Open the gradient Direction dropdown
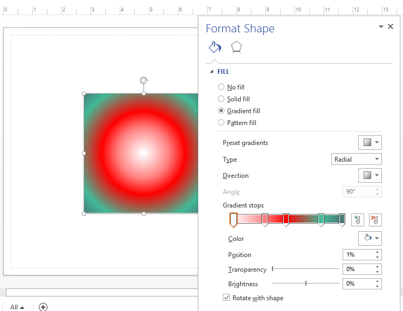The width and height of the screenshot is (403, 311). pyautogui.click(x=370, y=176)
